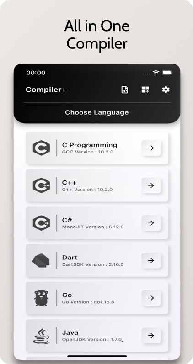
Task: Open the code file icon in header
Action: [125, 90]
